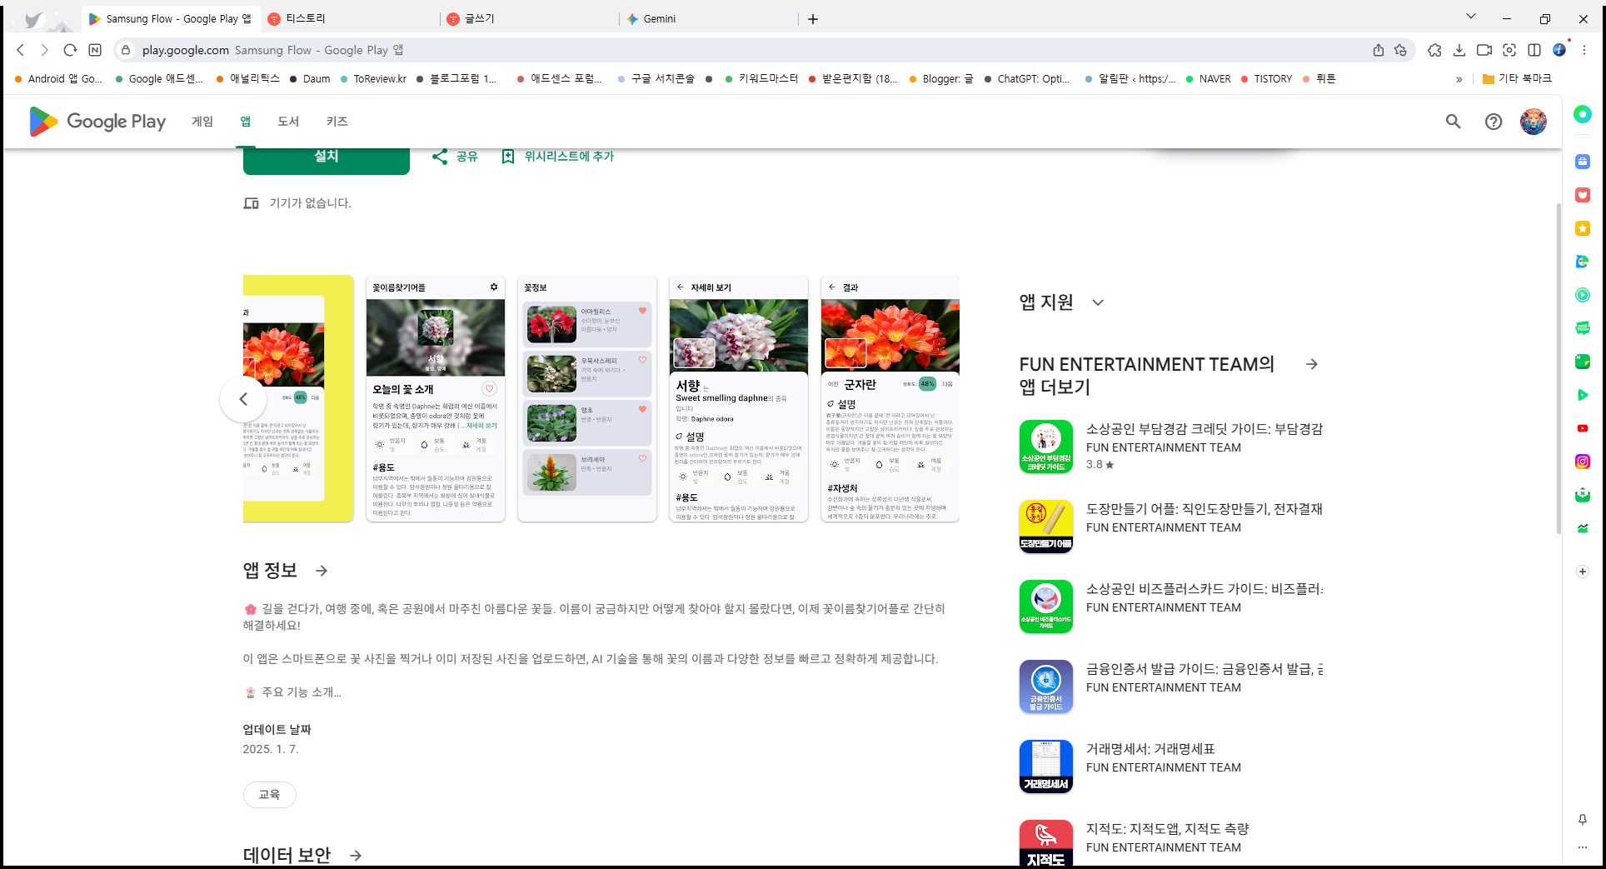Image resolution: width=1606 pixels, height=869 pixels.
Task: Click the Google Play help icon
Action: click(1493, 122)
